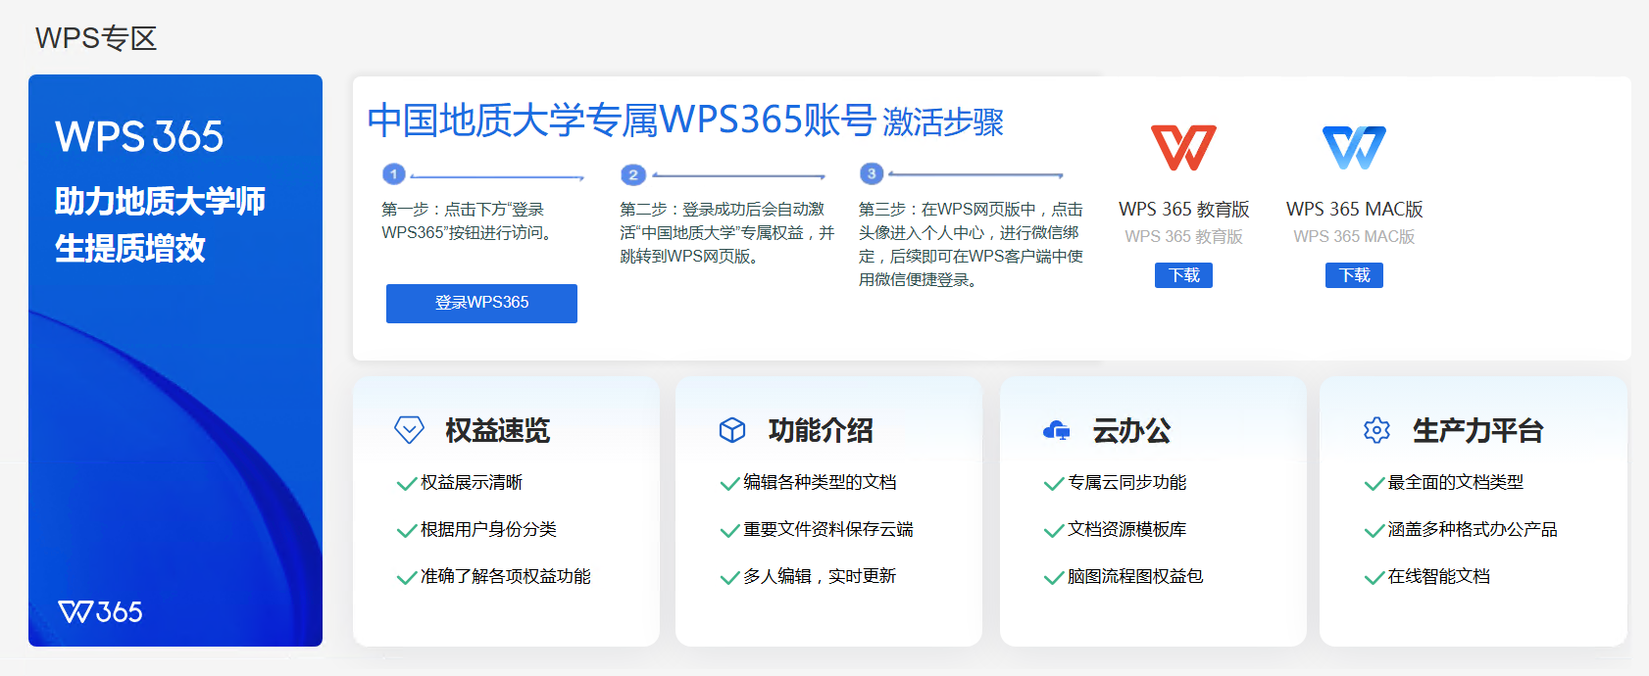Click the 云办公 cloud icon
This screenshot has width=1649, height=676.
pos(1056,430)
